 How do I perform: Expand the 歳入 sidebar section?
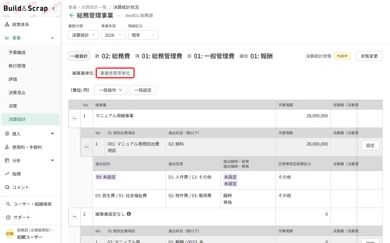click(x=52, y=134)
